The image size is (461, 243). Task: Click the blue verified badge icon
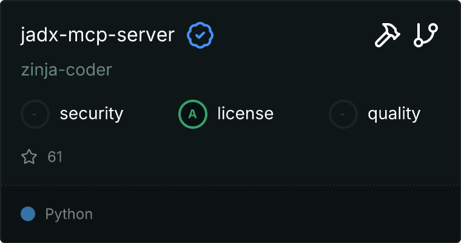coord(200,36)
